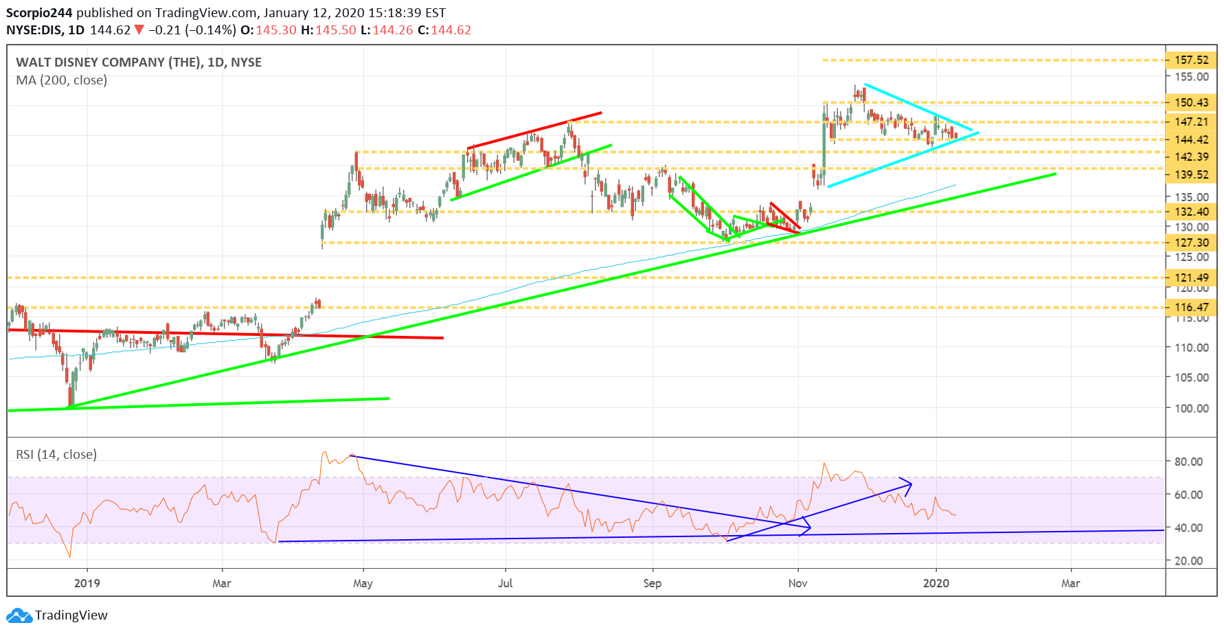Image resolution: width=1224 pixels, height=634 pixels.
Task: Click the open price value 145.30
Action: point(276,30)
